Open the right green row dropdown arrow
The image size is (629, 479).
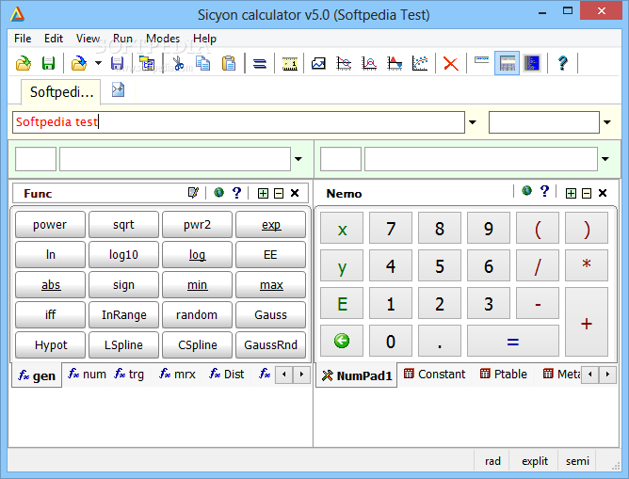pyautogui.click(x=605, y=159)
